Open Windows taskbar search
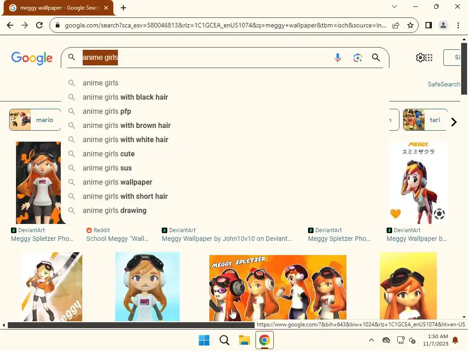Viewport: 468px width, 351px height. [x=224, y=340]
